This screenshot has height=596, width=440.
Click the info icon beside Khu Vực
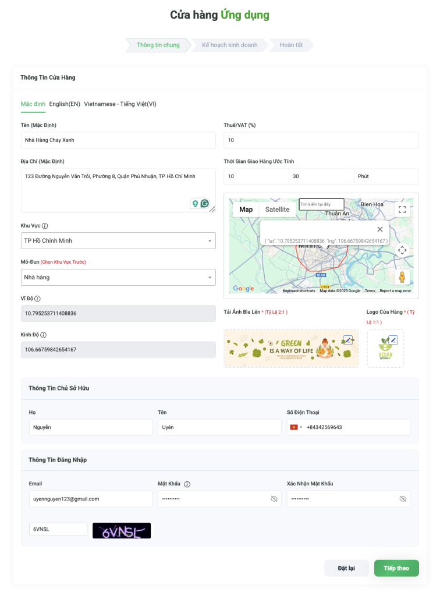point(45,226)
